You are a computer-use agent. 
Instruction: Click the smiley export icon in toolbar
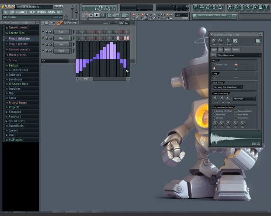tap(242, 7)
